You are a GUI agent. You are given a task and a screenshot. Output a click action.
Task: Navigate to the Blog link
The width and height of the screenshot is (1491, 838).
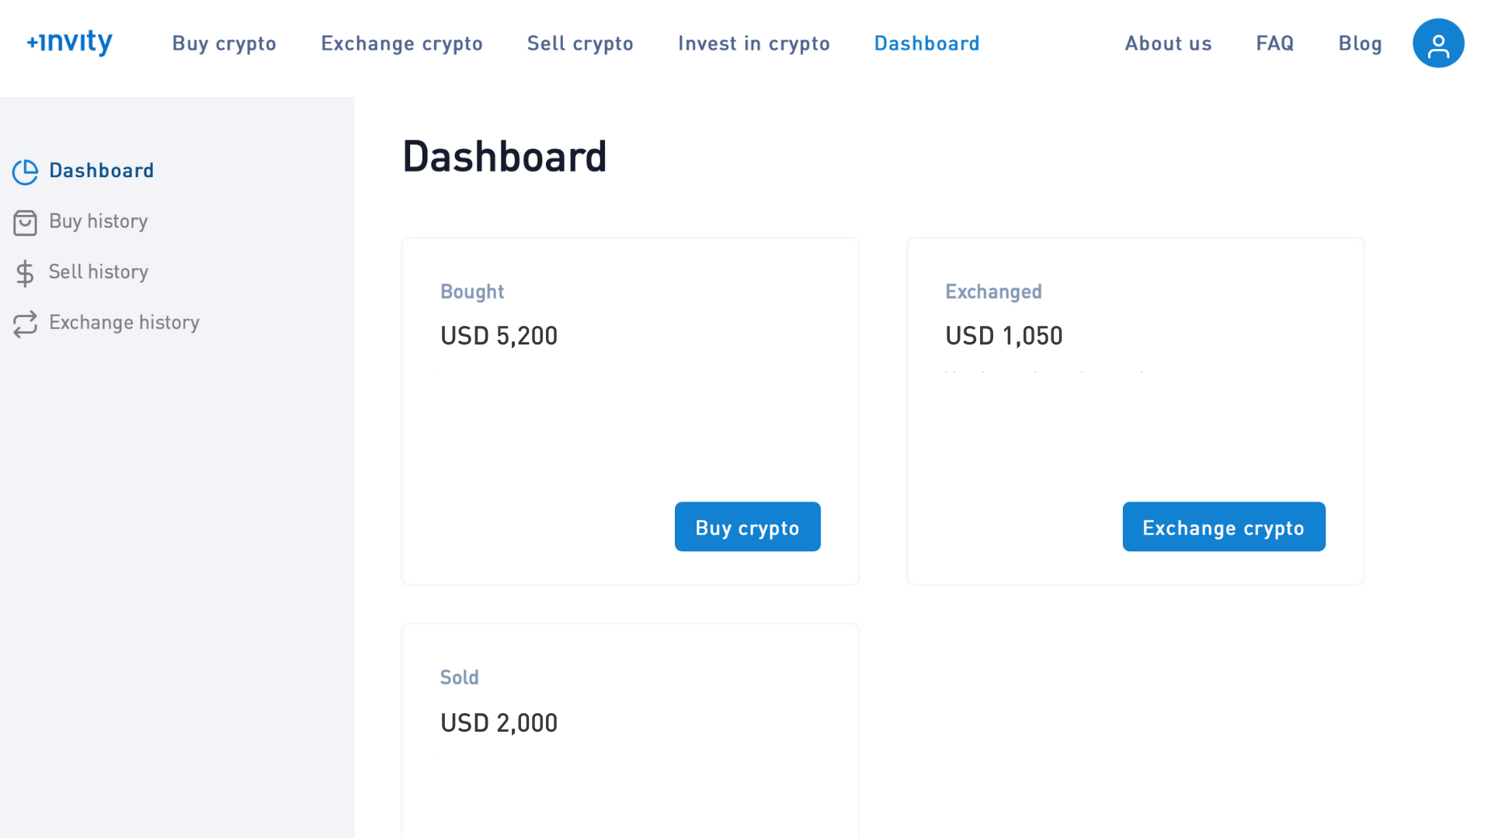(x=1360, y=43)
